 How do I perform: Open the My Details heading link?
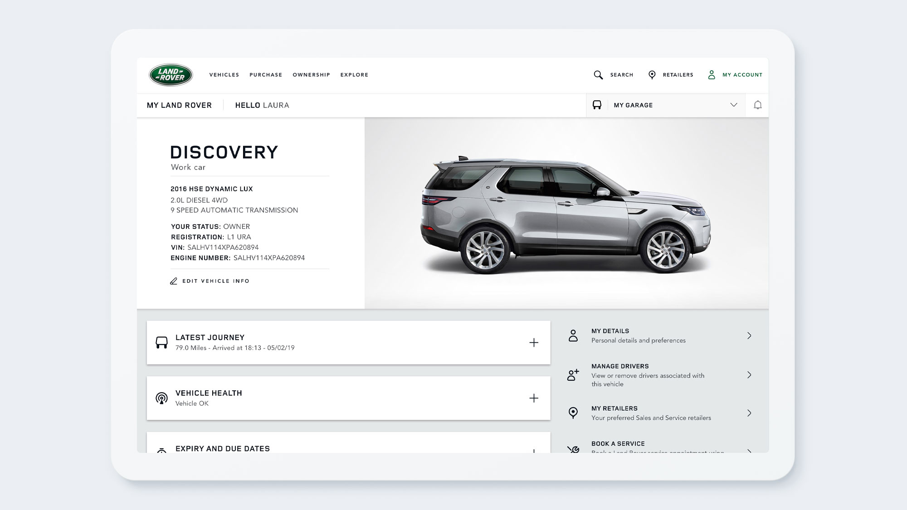(610, 331)
